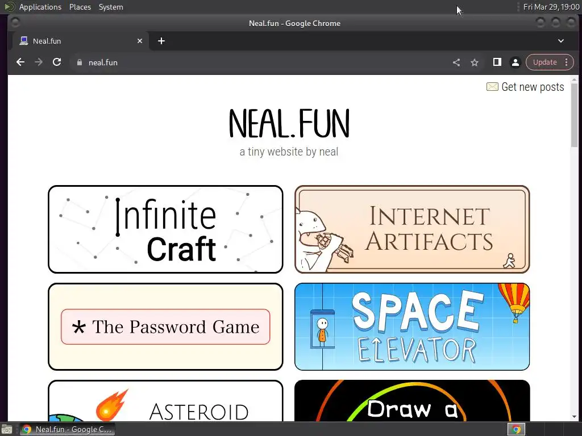Share this page using the share icon

coord(456,62)
